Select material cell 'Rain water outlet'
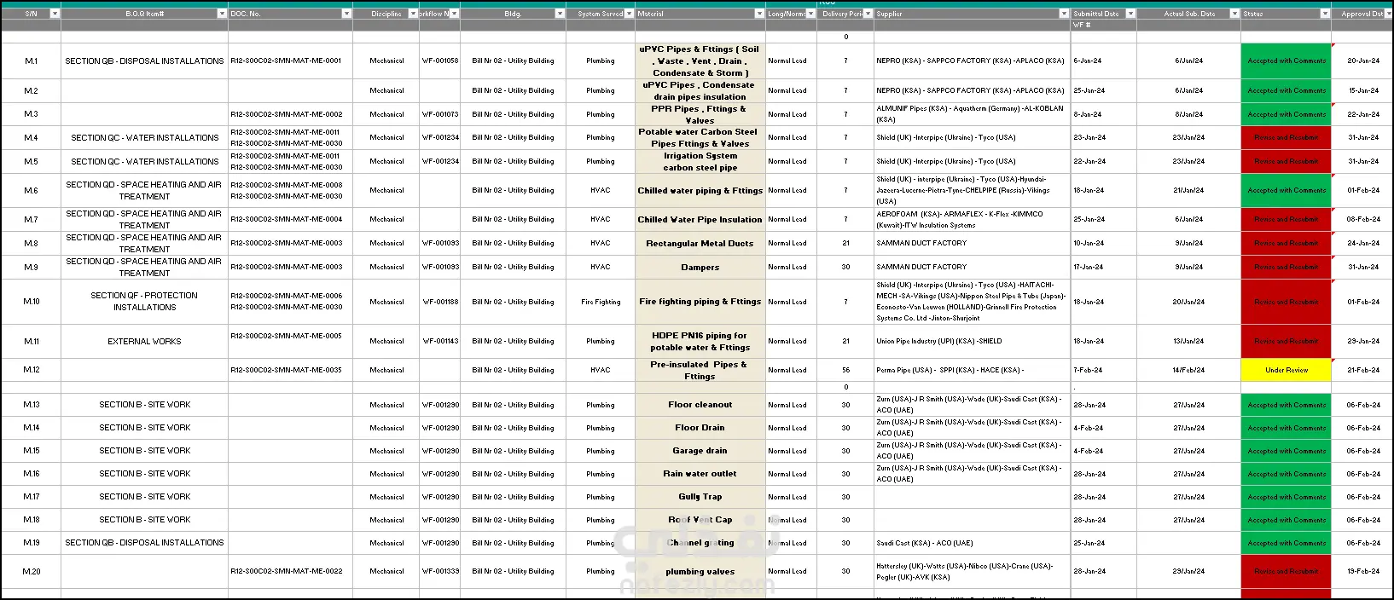The height and width of the screenshot is (600, 1394). coord(700,474)
